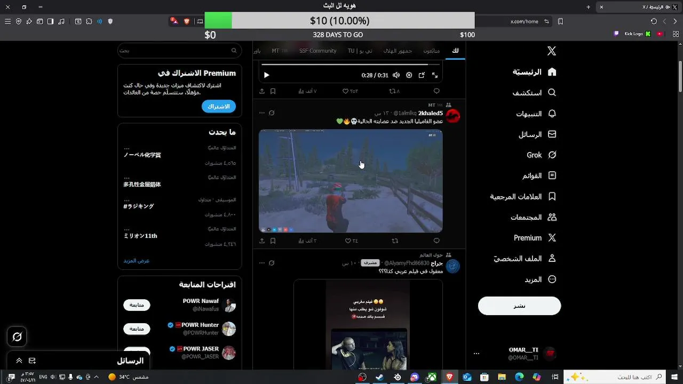Screen dimensions: 683x384
Task: Open Brave Rewards triangle icon
Action: [x=174, y=21]
